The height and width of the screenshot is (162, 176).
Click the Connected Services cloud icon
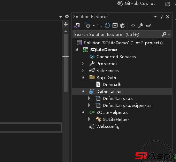tap(92, 57)
